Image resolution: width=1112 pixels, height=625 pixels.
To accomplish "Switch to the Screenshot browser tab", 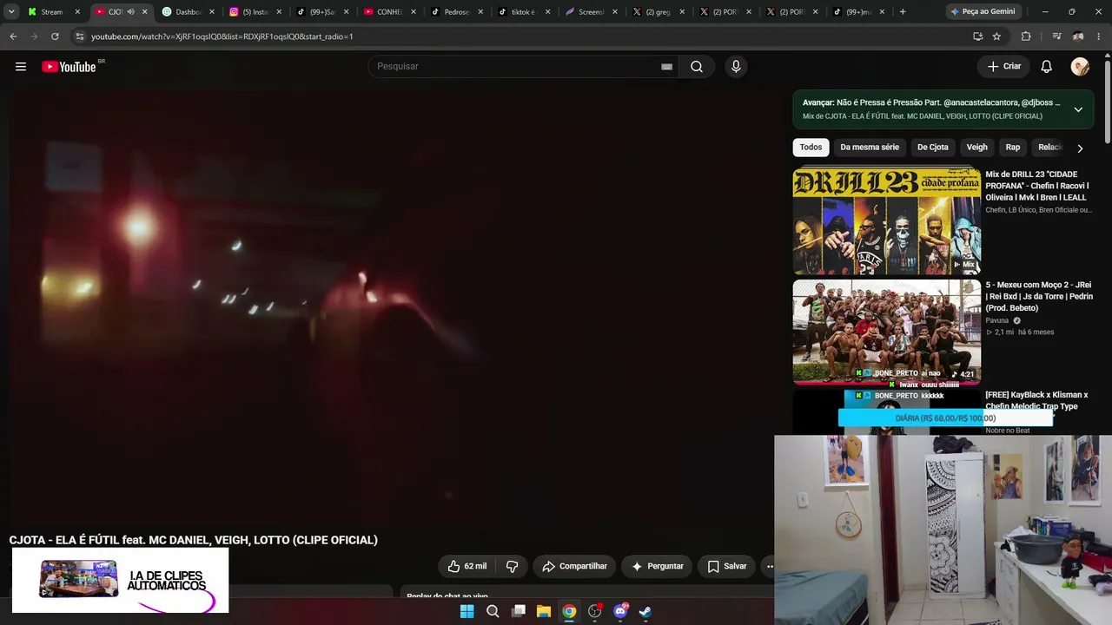I will pyautogui.click(x=592, y=12).
